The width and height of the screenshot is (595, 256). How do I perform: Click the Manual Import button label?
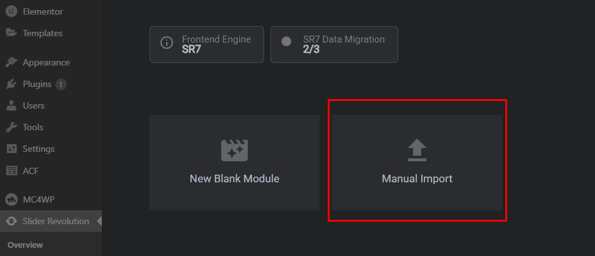coord(417,179)
